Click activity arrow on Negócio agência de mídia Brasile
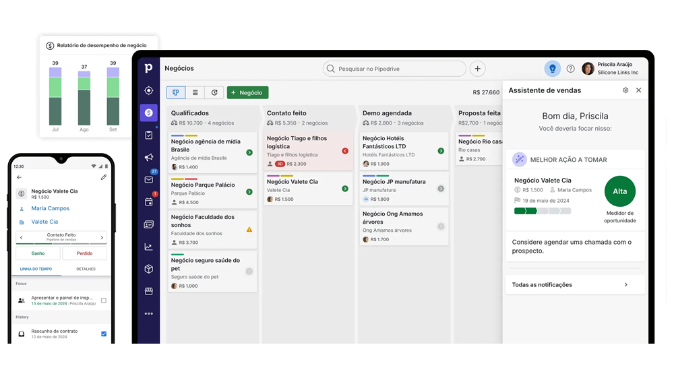674x376 pixels. point(249,152)
